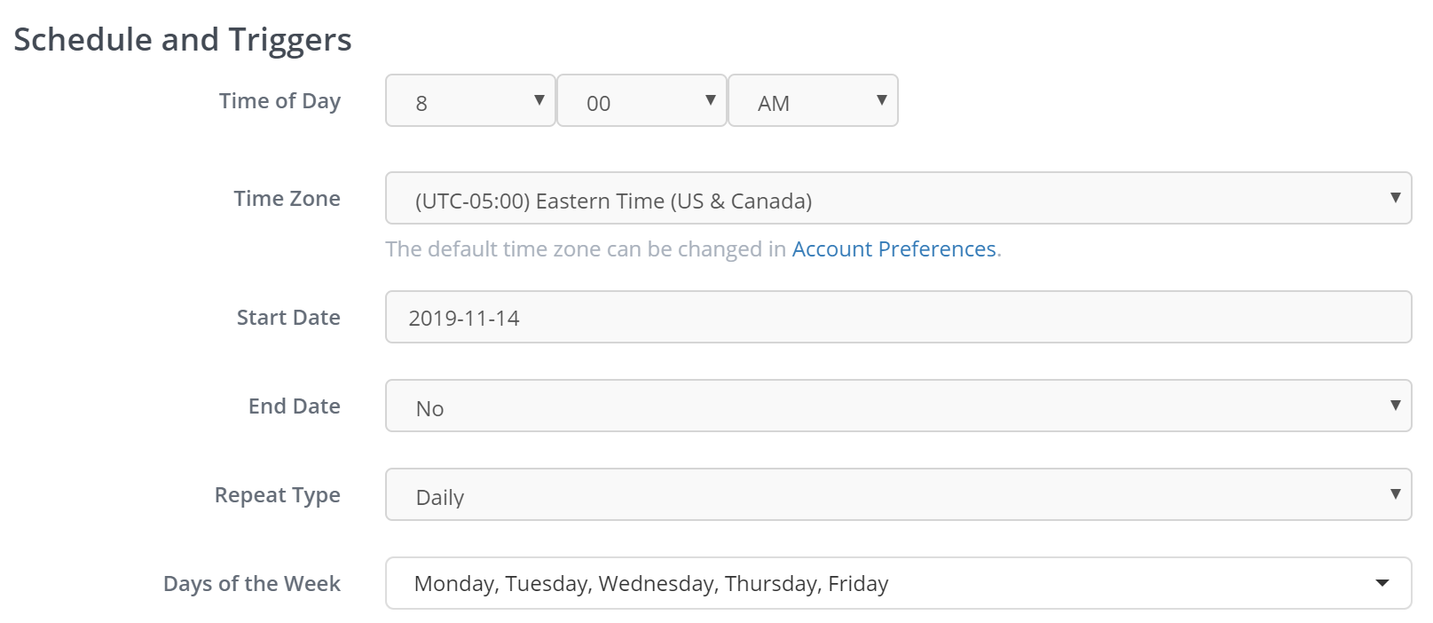The image size is (1433, 623).
Task: Click the arrow on the AM/PM selector
Action: (881, 100)
